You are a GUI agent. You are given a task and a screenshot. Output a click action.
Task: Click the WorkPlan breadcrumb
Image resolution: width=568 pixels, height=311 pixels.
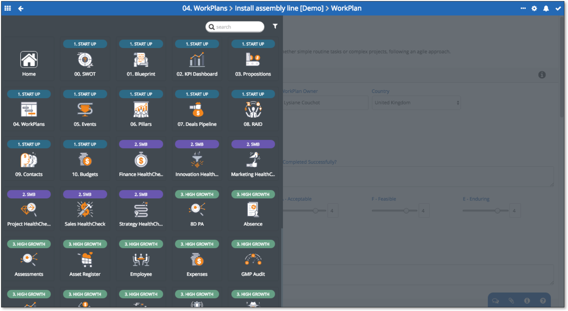pos(346,8)
